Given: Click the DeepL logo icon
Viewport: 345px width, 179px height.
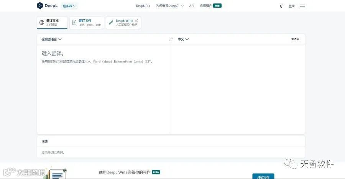Looking at the screenshot, I should click(39, 6).
